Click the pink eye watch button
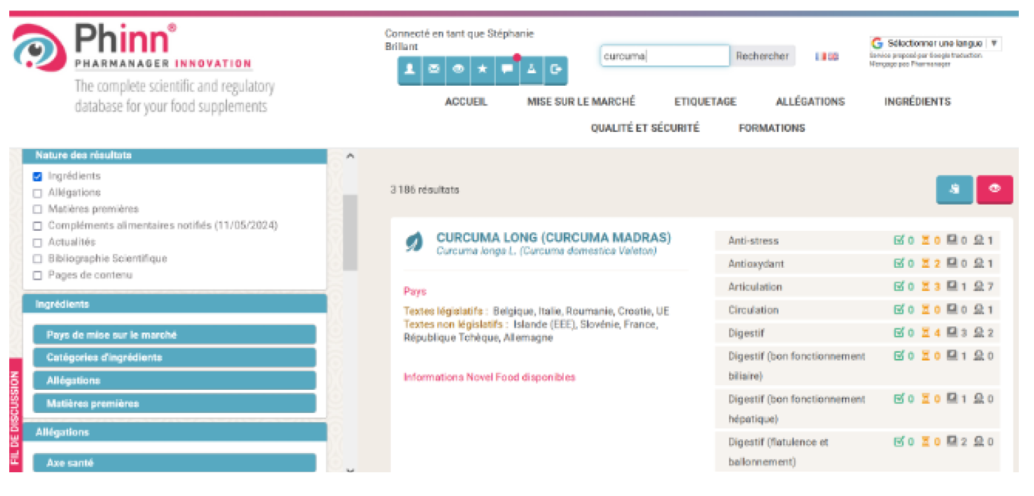The height and width of the screenshot is (496, 1034). (x=994, y=189)
